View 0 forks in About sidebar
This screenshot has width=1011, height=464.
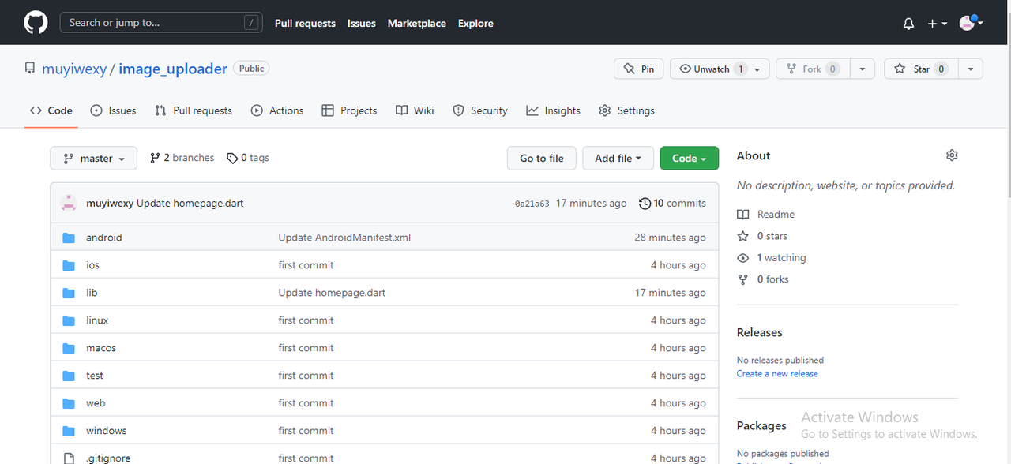click(763, 279)
